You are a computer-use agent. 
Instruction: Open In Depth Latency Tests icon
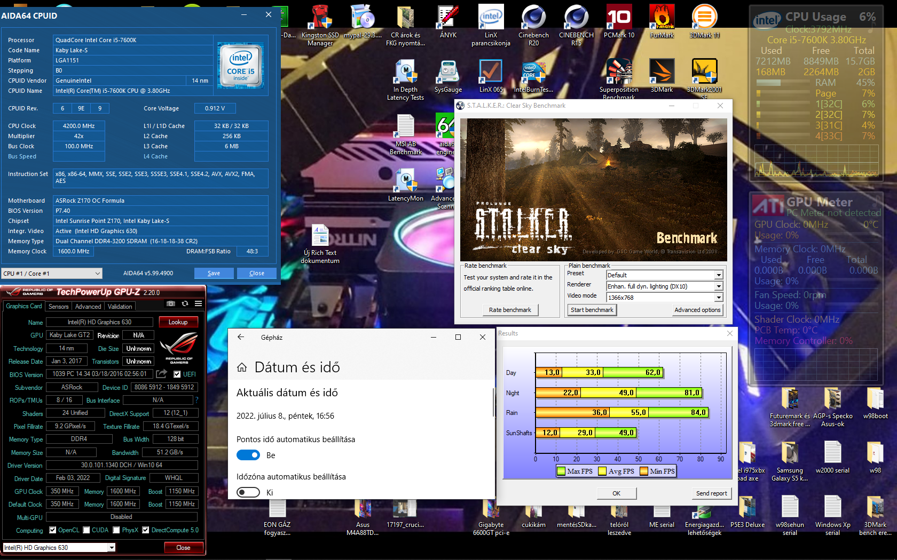click(405, 79)
